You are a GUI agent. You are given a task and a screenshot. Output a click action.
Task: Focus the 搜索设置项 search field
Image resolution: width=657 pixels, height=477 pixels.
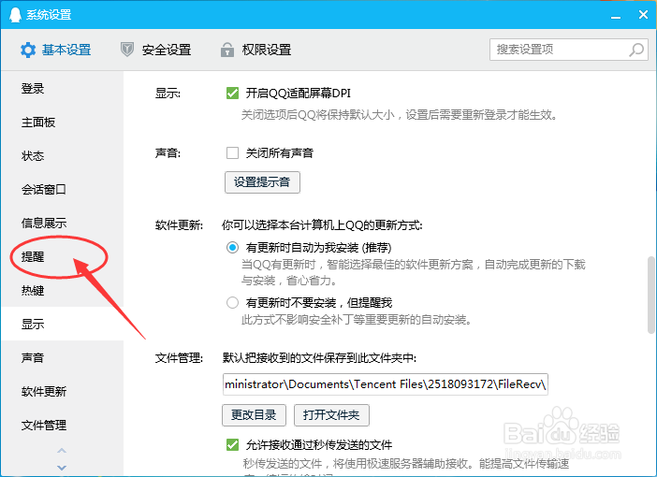tap(569, 50)
